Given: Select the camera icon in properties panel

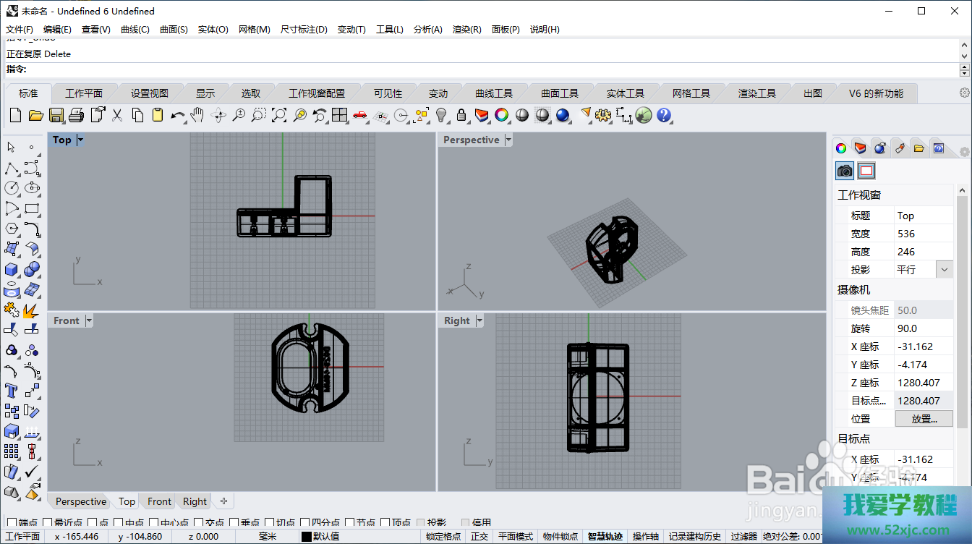Looking at the screenshot, I should coord(845,171).
